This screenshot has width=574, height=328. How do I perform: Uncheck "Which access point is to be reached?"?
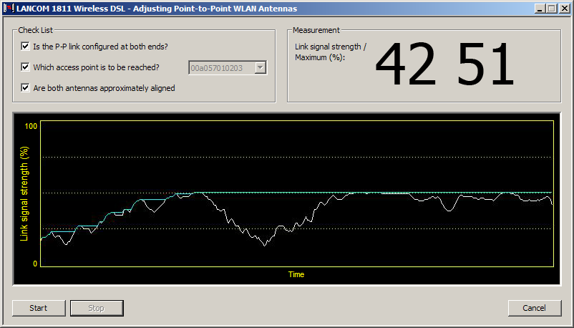26,67
